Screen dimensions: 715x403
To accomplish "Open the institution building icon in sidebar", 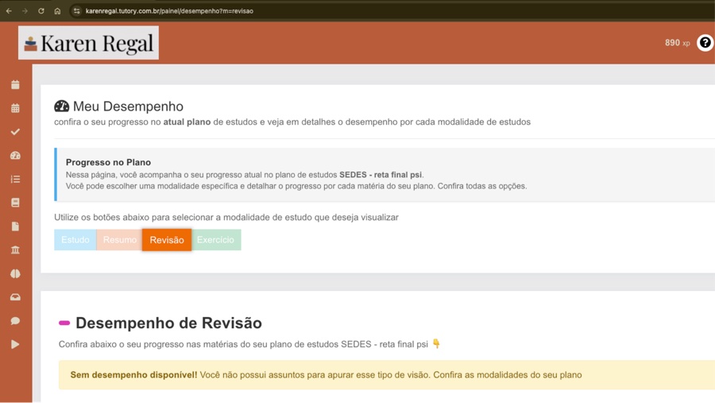I will pos(16,250).
